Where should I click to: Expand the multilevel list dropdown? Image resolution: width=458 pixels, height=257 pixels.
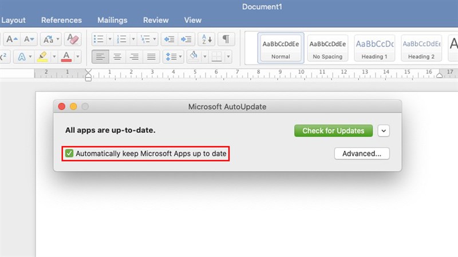(155, 39)
